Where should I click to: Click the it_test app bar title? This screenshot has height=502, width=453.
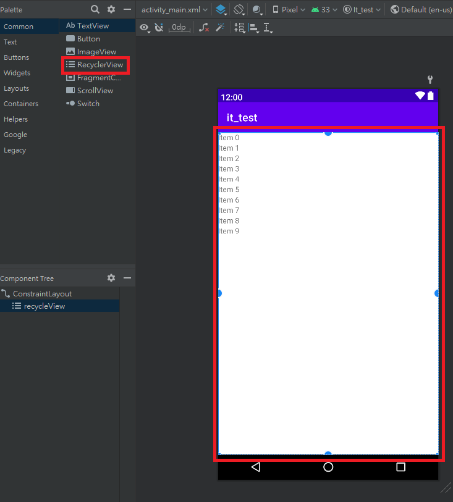242,118
